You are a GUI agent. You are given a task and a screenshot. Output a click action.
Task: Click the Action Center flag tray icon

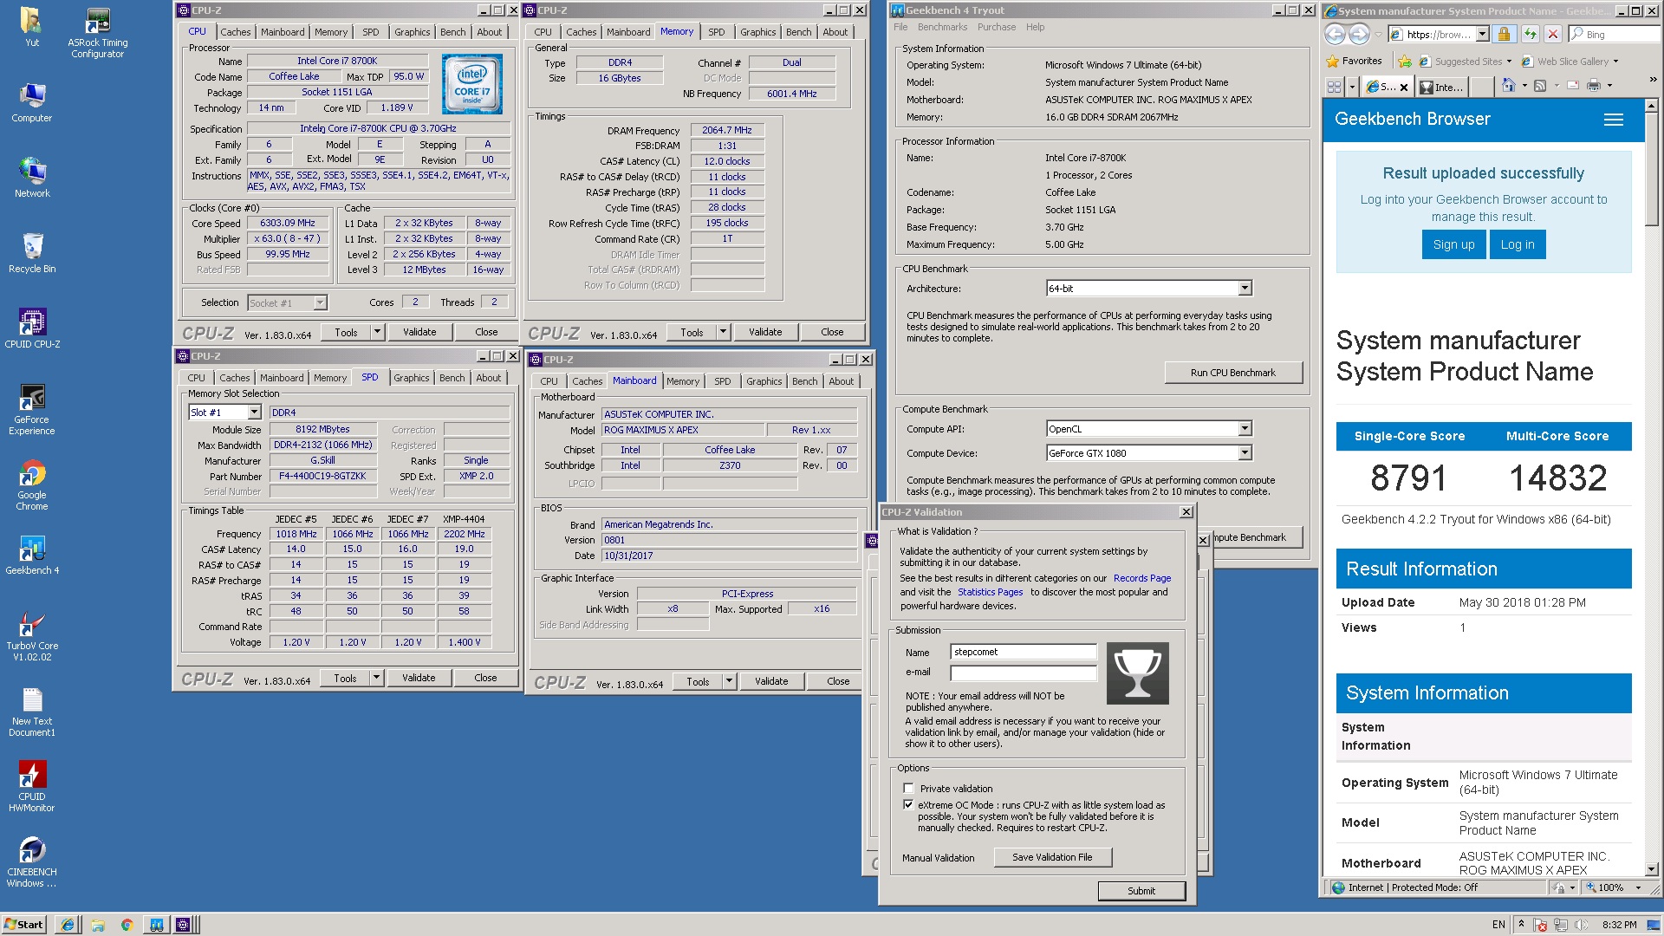(x=1540, y=925)
